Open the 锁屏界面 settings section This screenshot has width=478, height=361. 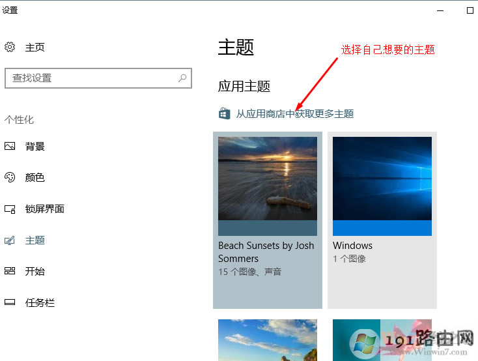[x=44, y=209]
